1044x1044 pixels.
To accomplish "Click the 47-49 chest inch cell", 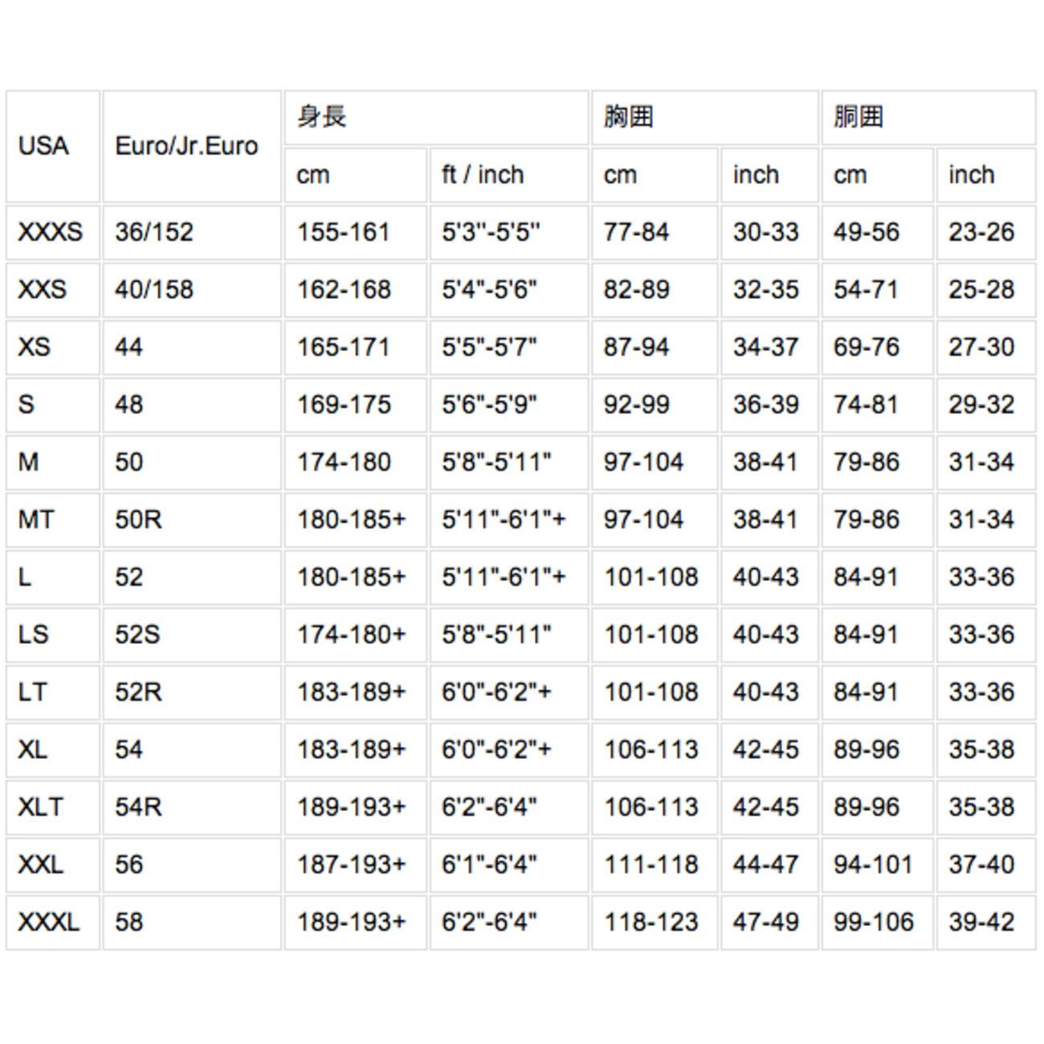I will tap(765, 922).
